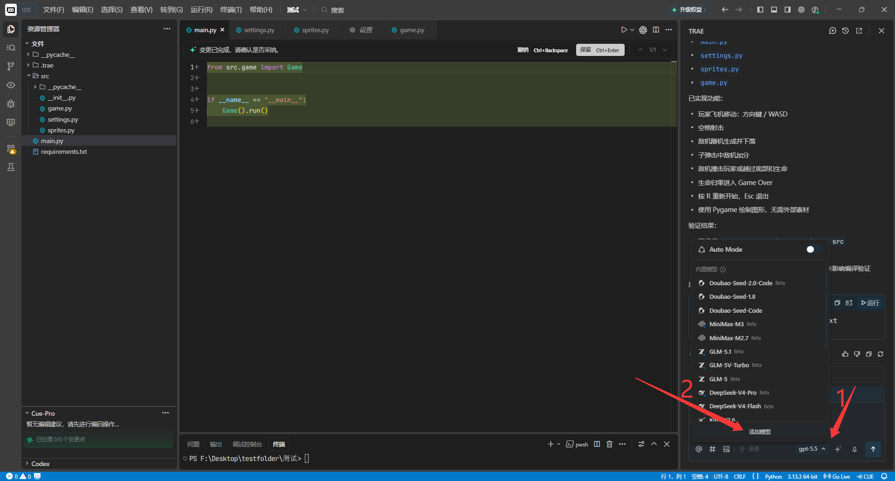Screen dimensions: 895x481
Task: Click the 添加模型 button
Action: point(760,432)
